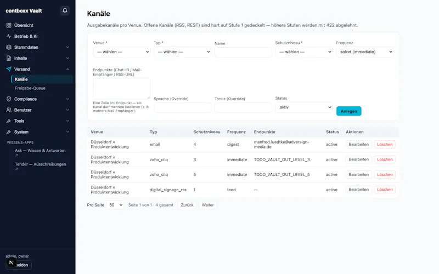The image size is (439, 274).
Task: Expand the Stammdaten menu chevron
Action: 67,47
